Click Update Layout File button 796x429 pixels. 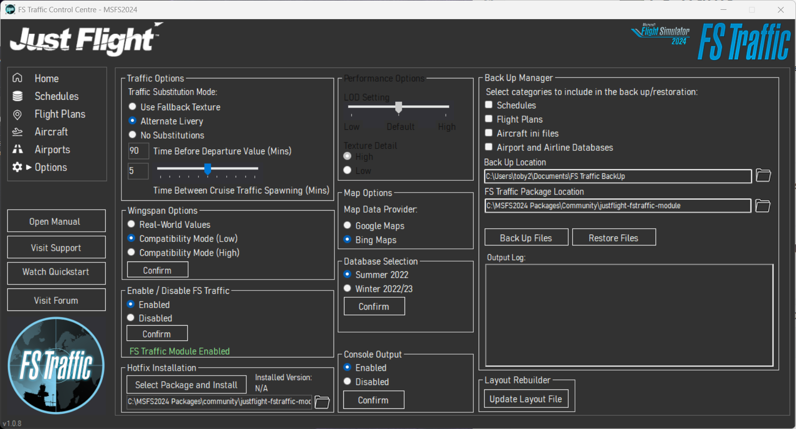click(526, 399)
